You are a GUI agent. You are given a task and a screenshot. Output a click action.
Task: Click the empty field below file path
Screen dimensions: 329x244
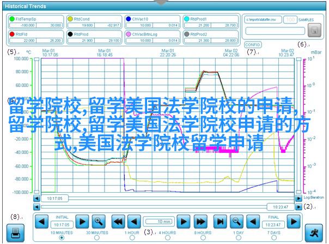click(x=275, y=31)
